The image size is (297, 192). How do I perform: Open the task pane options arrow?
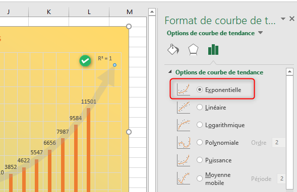[283, 19]
